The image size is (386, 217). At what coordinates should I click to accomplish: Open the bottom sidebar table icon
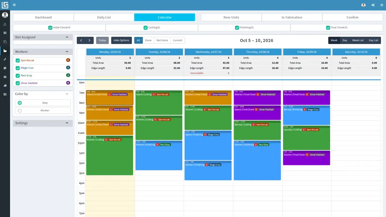point(5,94)
